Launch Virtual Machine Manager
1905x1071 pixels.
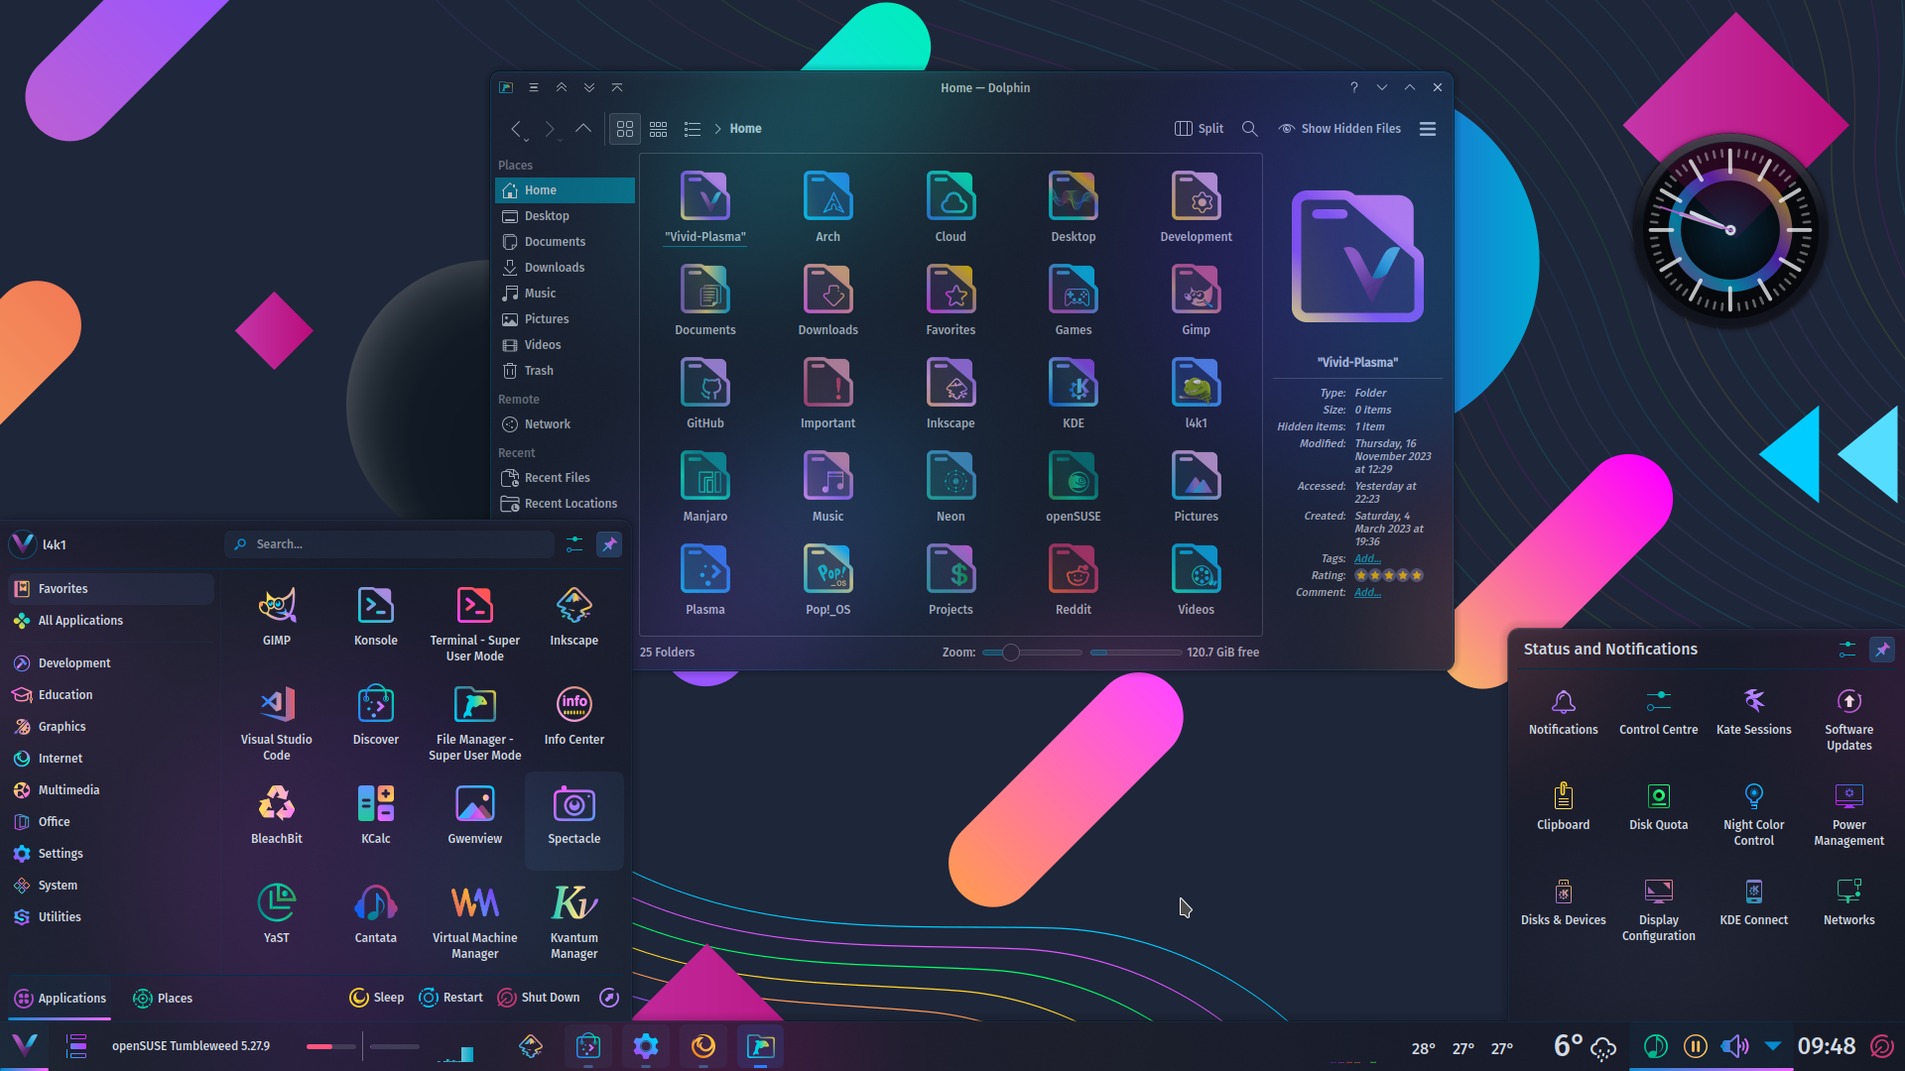tap(475, 921)
